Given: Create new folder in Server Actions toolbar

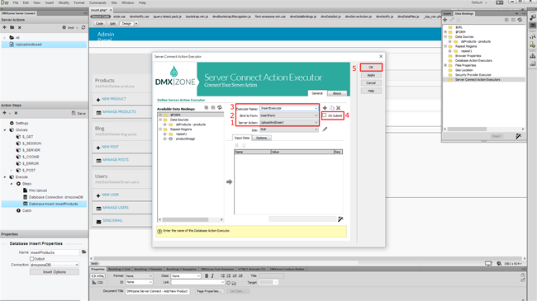Looking at the screenshot, I should [x=12, y=27].
